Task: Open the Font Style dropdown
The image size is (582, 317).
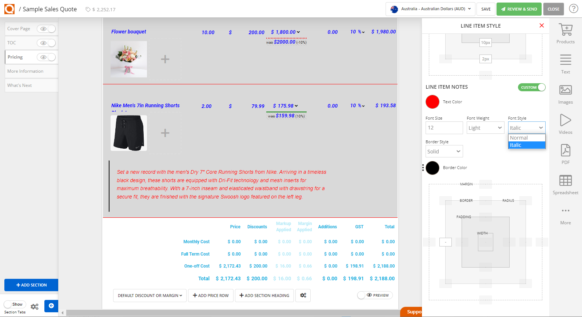Action: click(526, 128)
